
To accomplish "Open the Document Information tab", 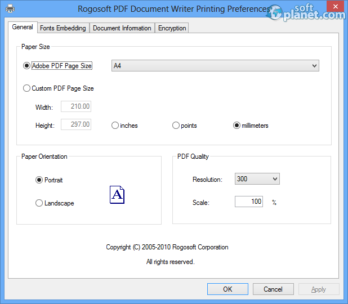I will tap(122, 28).
